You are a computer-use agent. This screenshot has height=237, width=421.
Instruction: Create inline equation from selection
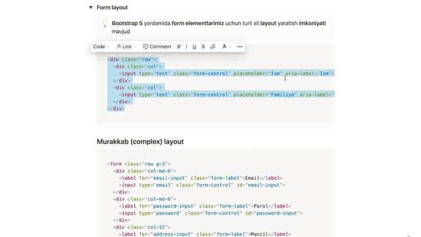[212, 47]
